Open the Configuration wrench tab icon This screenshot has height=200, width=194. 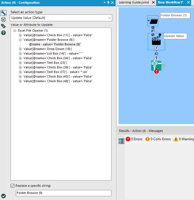coord(3,13)
